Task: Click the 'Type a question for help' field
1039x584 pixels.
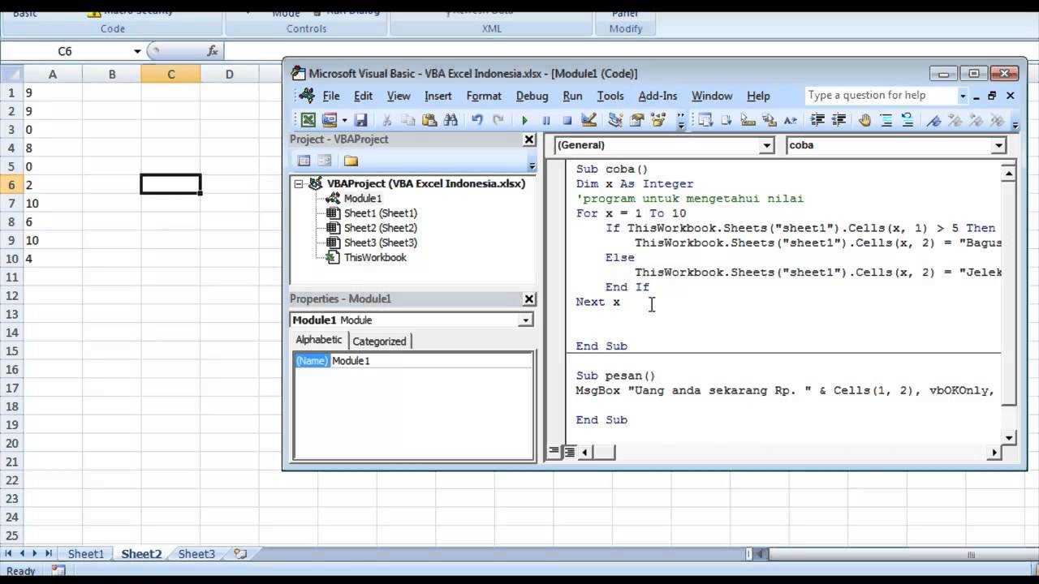Action: [881, 96]
